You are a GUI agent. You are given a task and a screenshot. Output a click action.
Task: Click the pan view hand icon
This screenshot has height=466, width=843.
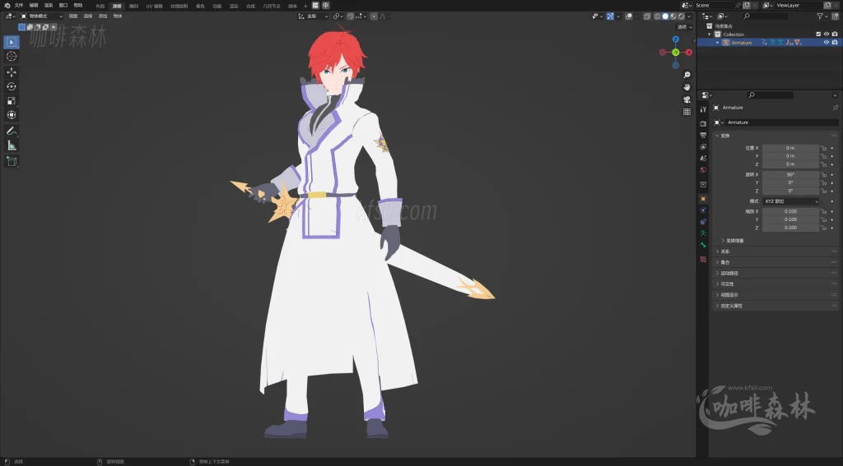pyautogui.click(x=687, y=87)
